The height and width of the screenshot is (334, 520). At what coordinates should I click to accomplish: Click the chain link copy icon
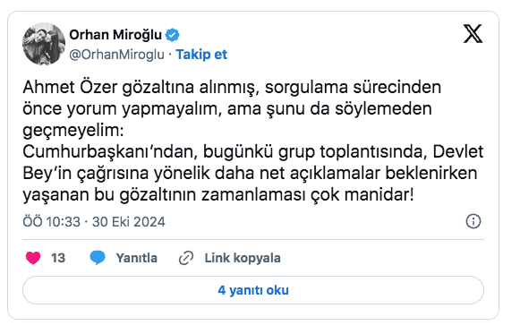coord(186,258)
